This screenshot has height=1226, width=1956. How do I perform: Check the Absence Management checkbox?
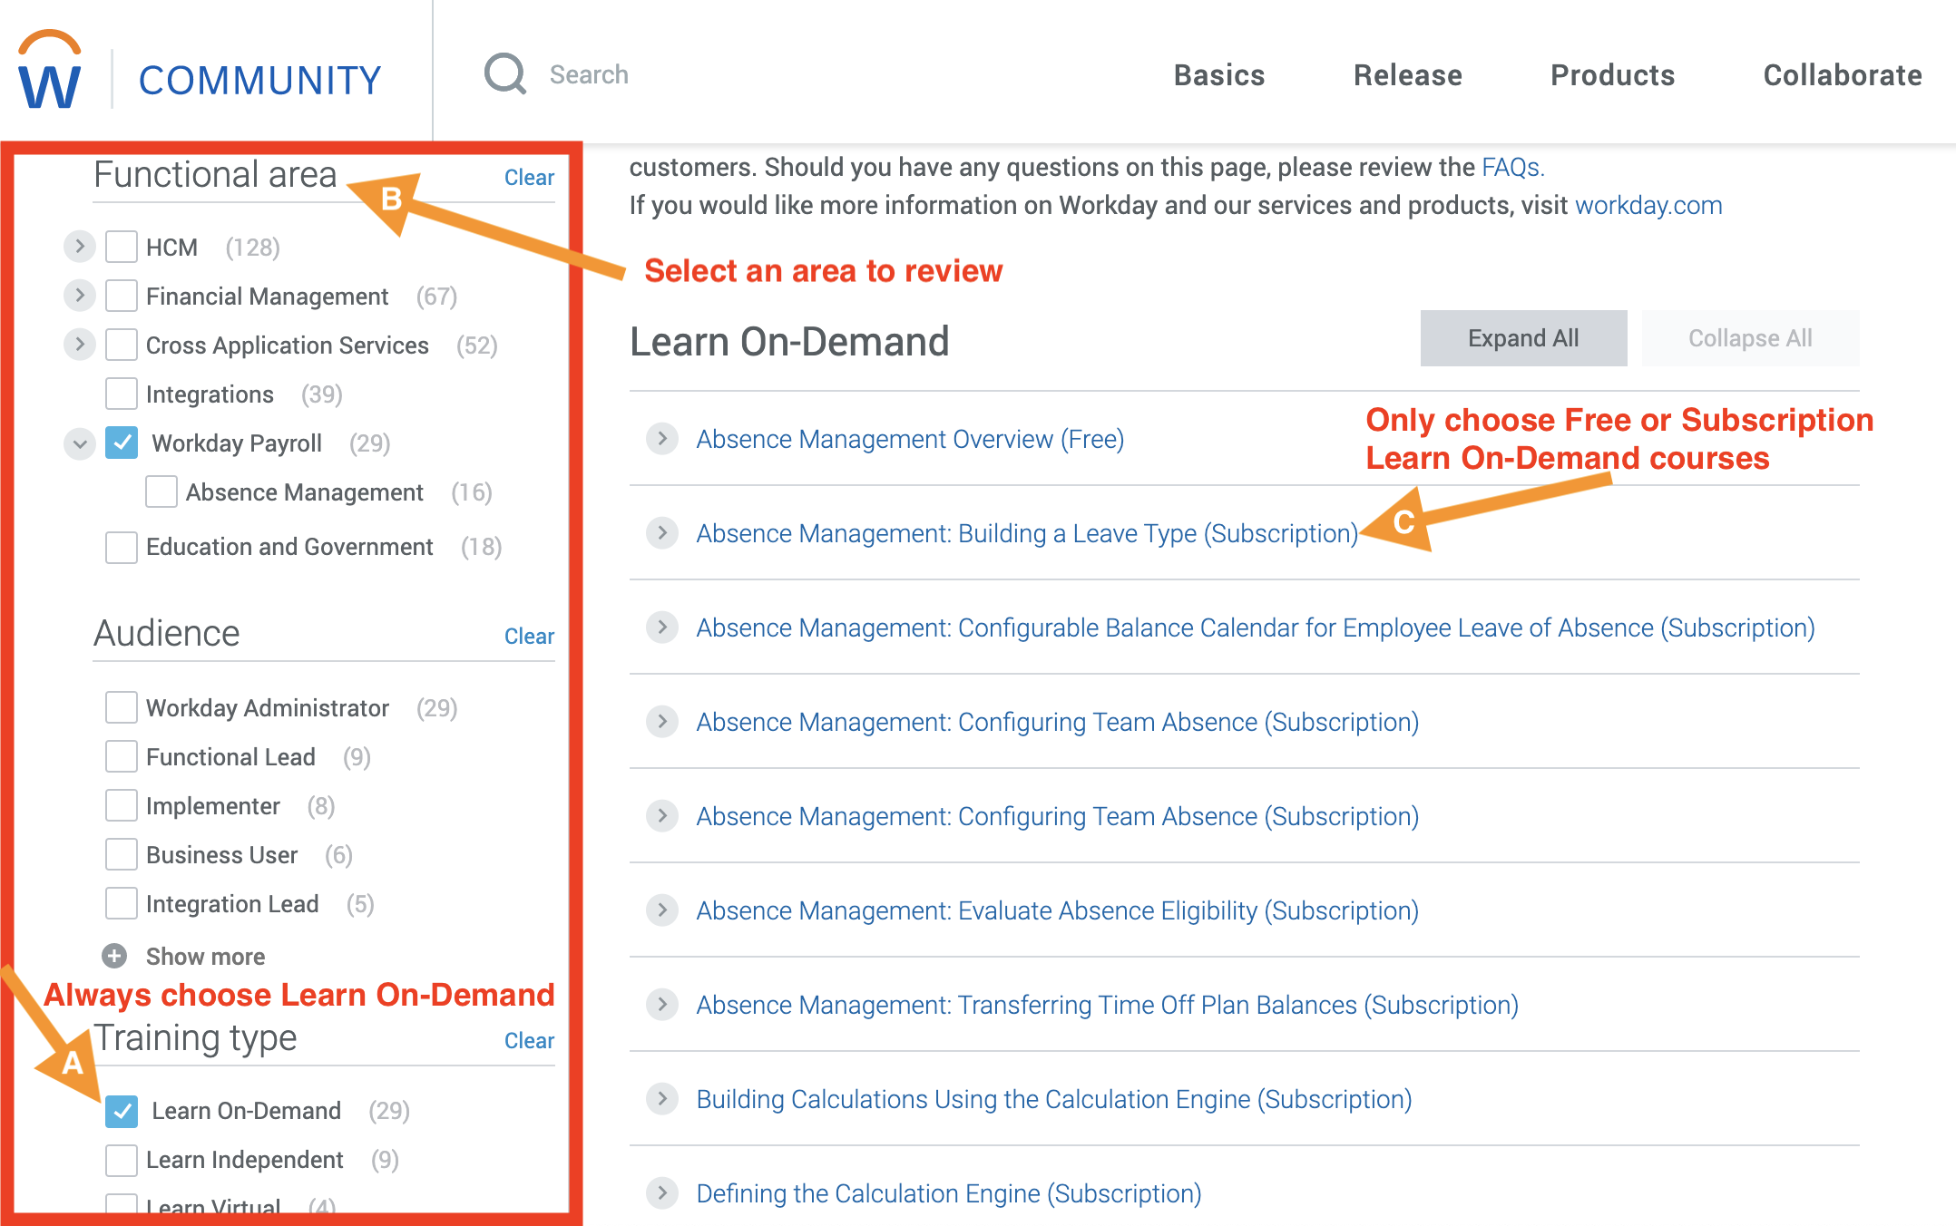161,491
